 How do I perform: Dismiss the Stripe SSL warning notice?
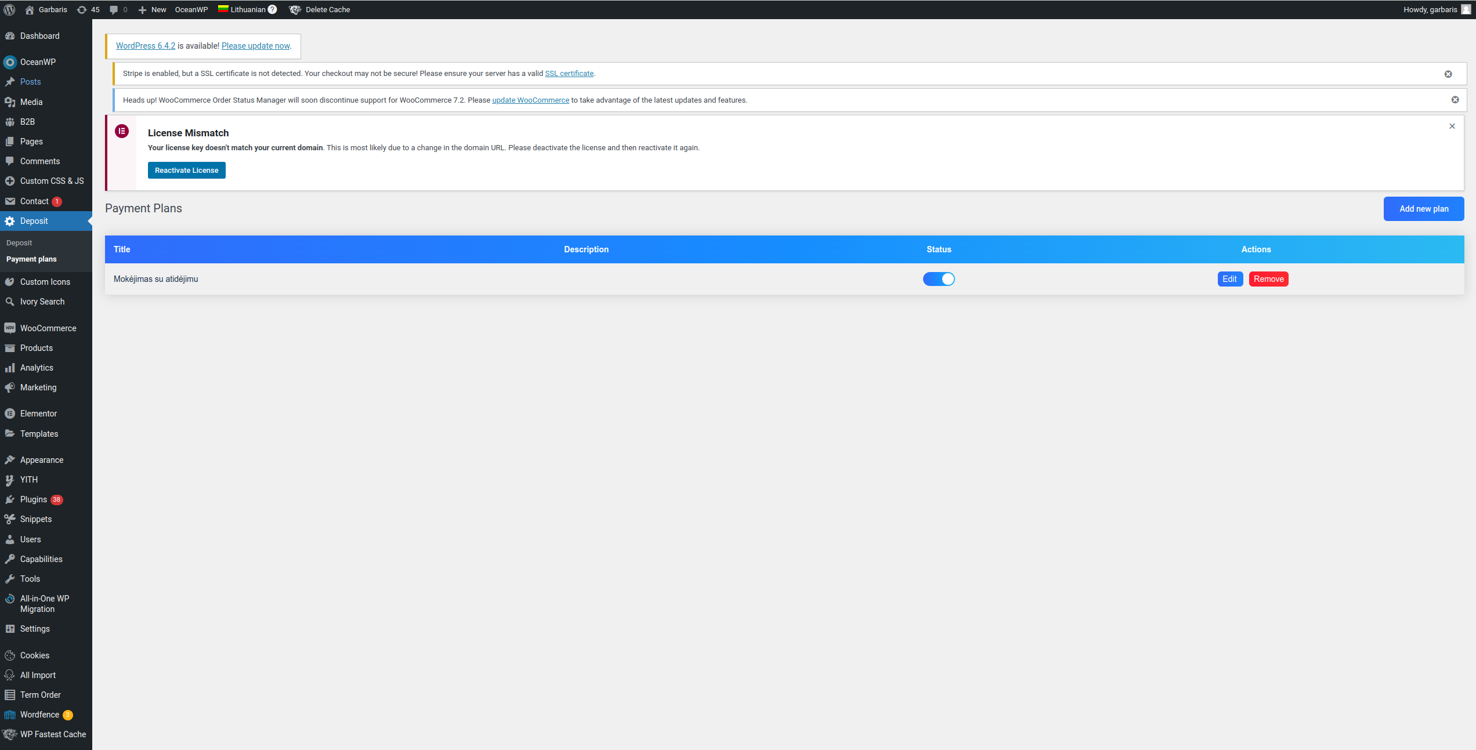1448,74
